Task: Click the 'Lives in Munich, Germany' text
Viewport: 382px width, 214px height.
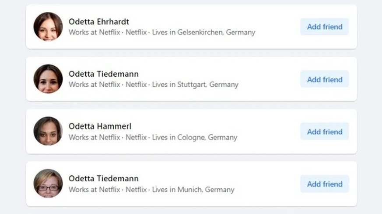Action: pyautogui.click(x=193, y=190)
